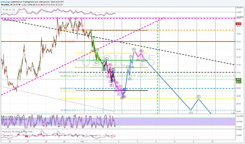
Task: Select the Stoch (14, 3, 1) indicator label
Action: pos(8,117)
